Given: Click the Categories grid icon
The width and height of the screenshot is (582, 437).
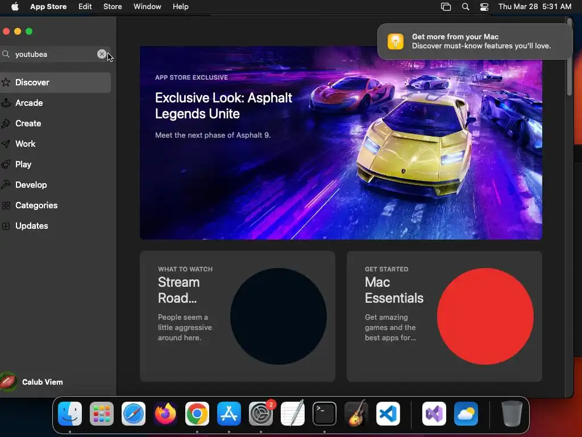Looking at the screenshot, I should click(x=6, y=205).
